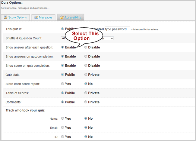Disable Show answer after each question
The image size is (196, 141).
tap(86, 47)
